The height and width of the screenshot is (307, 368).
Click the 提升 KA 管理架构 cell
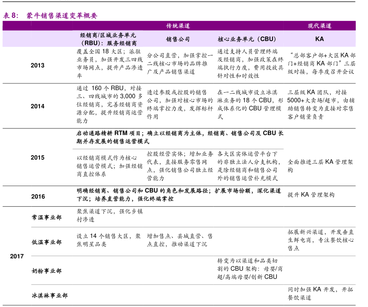[x=311, y=195]
